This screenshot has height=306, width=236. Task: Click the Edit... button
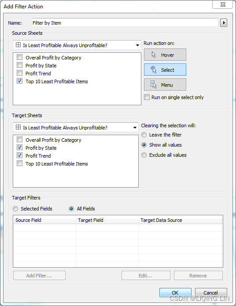point(146,275)
